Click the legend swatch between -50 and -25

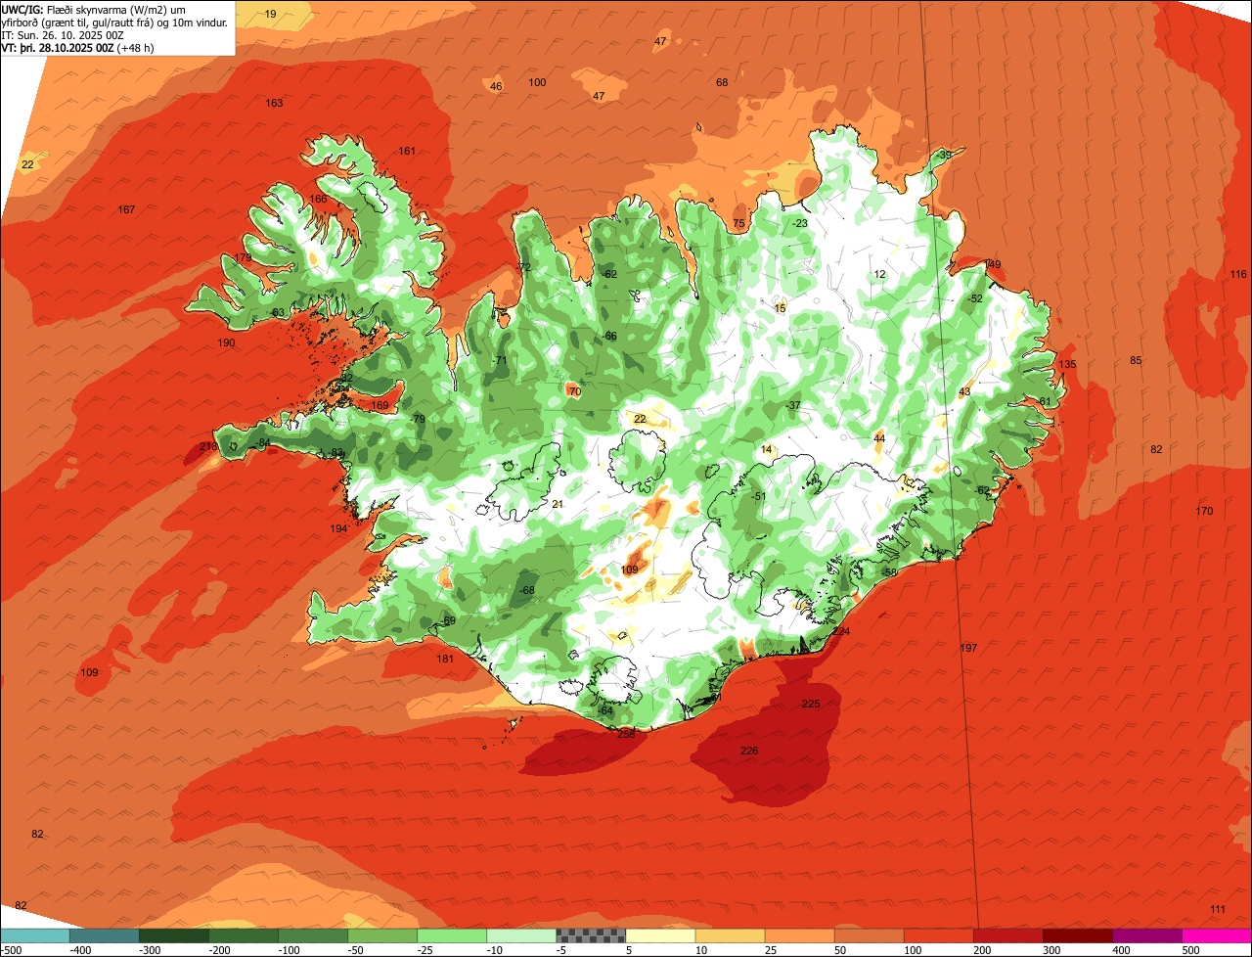pyautogui.click(x=382, y=935)
